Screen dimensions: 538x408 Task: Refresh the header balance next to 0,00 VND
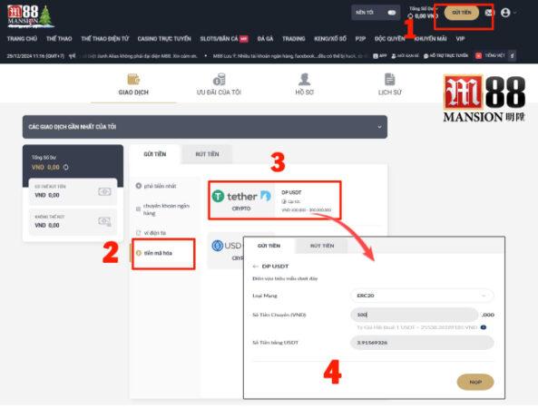click(x=410, y=15)
